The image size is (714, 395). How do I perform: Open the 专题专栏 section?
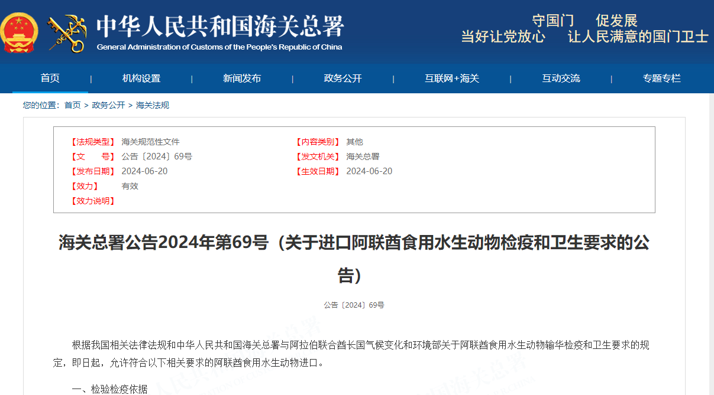click(x=662, y=78)
